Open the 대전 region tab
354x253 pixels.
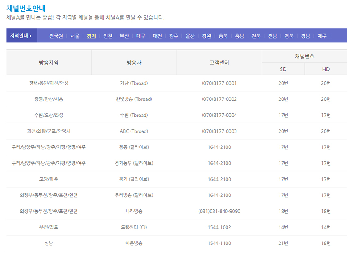157,36
